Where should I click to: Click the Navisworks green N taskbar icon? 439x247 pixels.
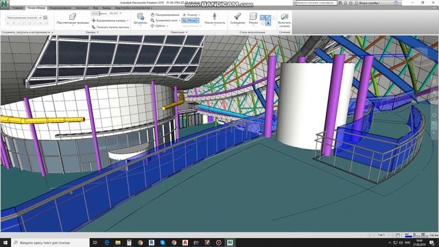click(230, 242)
